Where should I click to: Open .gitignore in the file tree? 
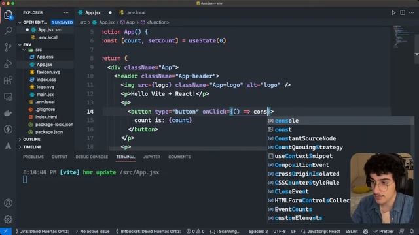45,110
